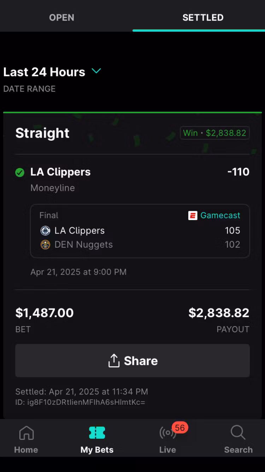Click the ESPN Gamecast logo icon
This screenshot has width=265, height=472.
[x=193, y=215]
